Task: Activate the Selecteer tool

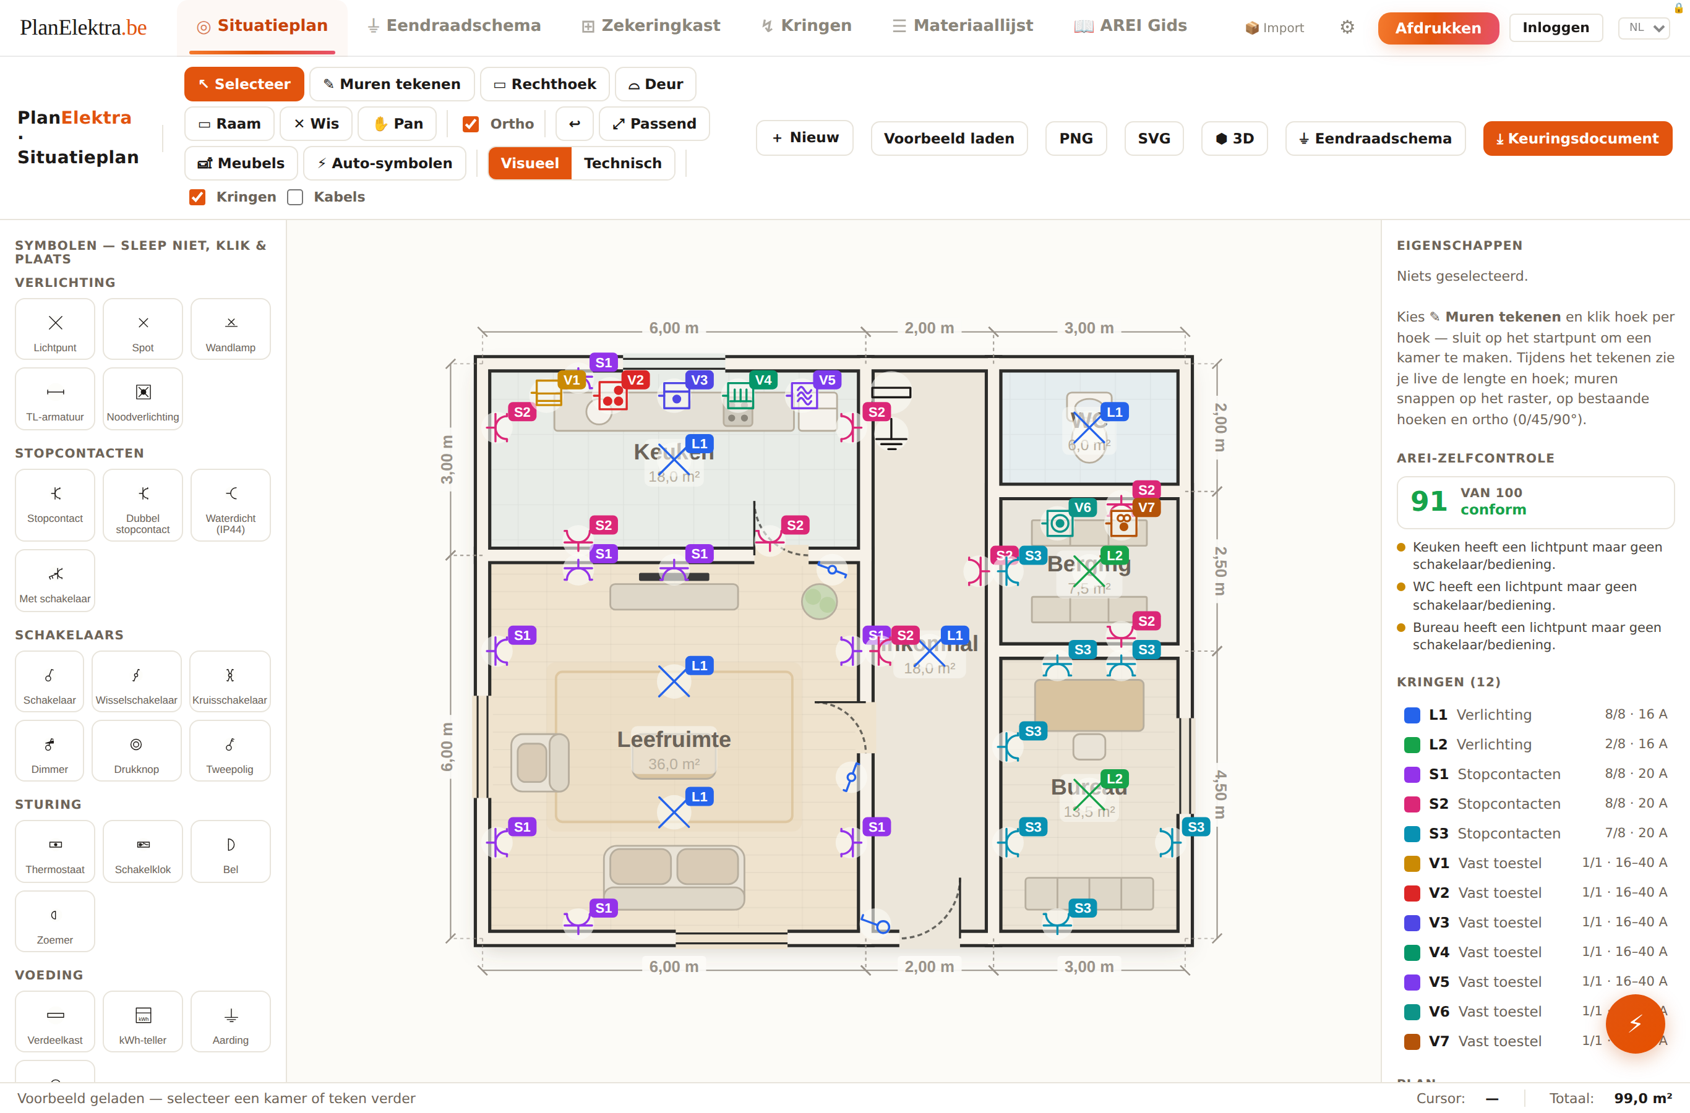Action: click(x=244, y=85)
